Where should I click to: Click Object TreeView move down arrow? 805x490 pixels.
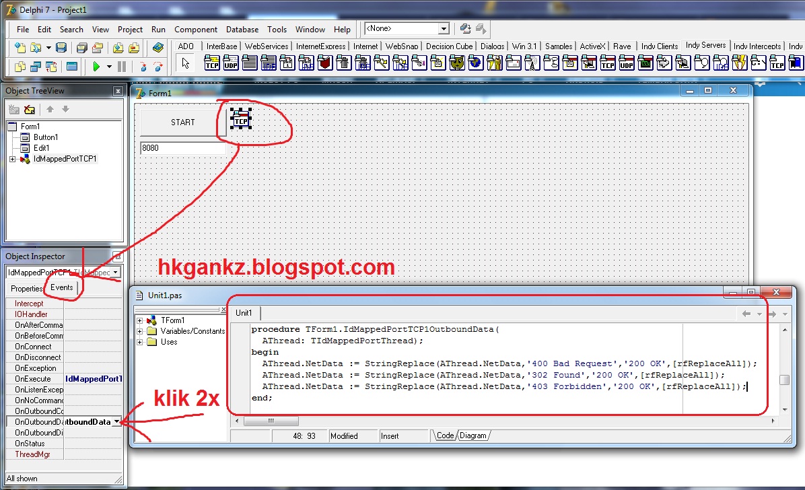pos(65,109)
